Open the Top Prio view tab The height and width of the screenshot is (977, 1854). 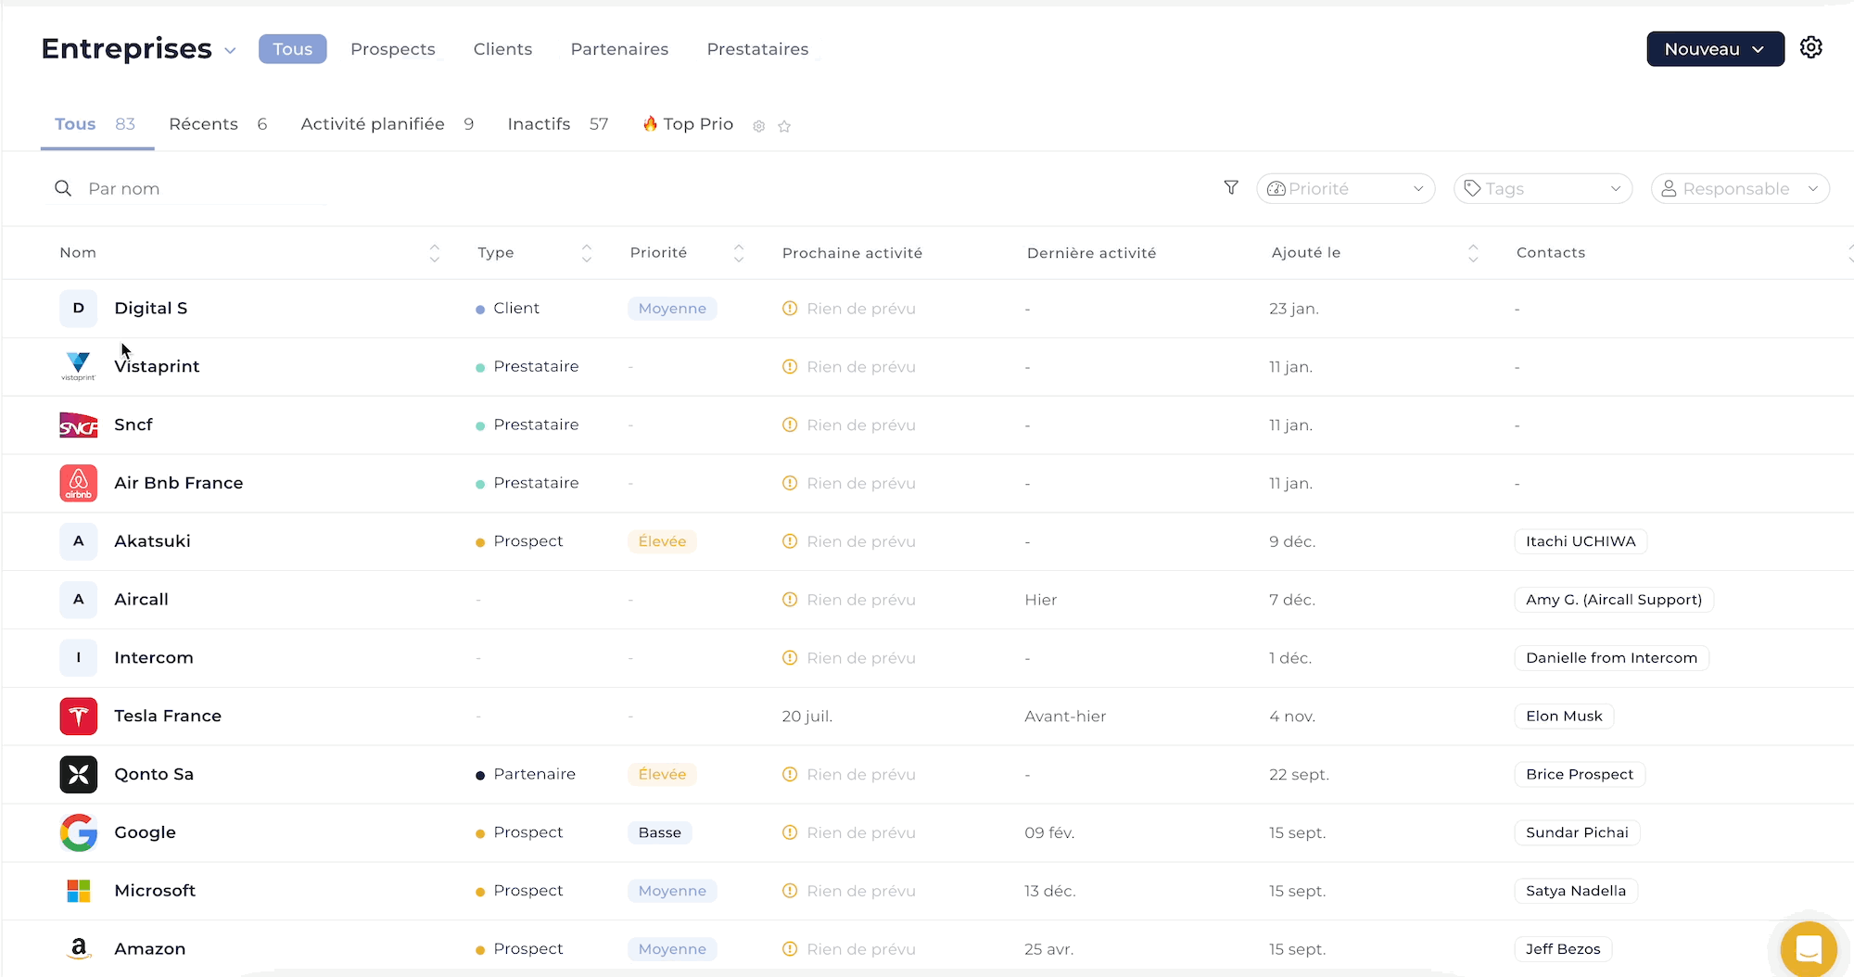pos(688,124)
